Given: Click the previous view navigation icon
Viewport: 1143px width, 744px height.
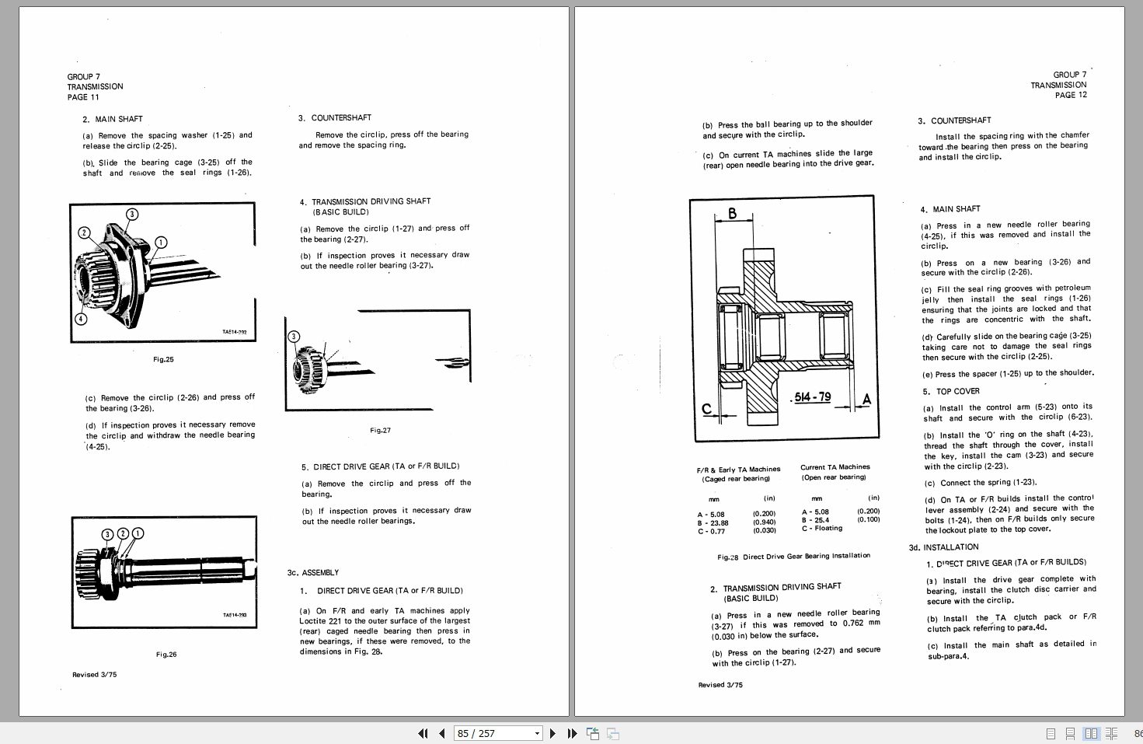Looking at the screenshot, I should point(593,733).
